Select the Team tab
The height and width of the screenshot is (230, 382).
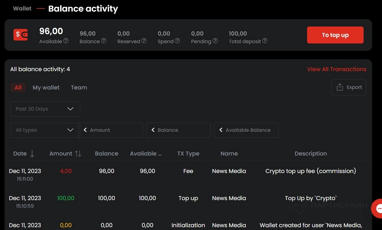point(79,87)
